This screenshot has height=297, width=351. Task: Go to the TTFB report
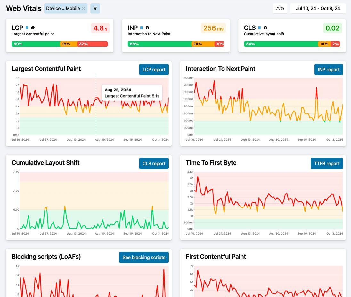[x=327, y=163]
